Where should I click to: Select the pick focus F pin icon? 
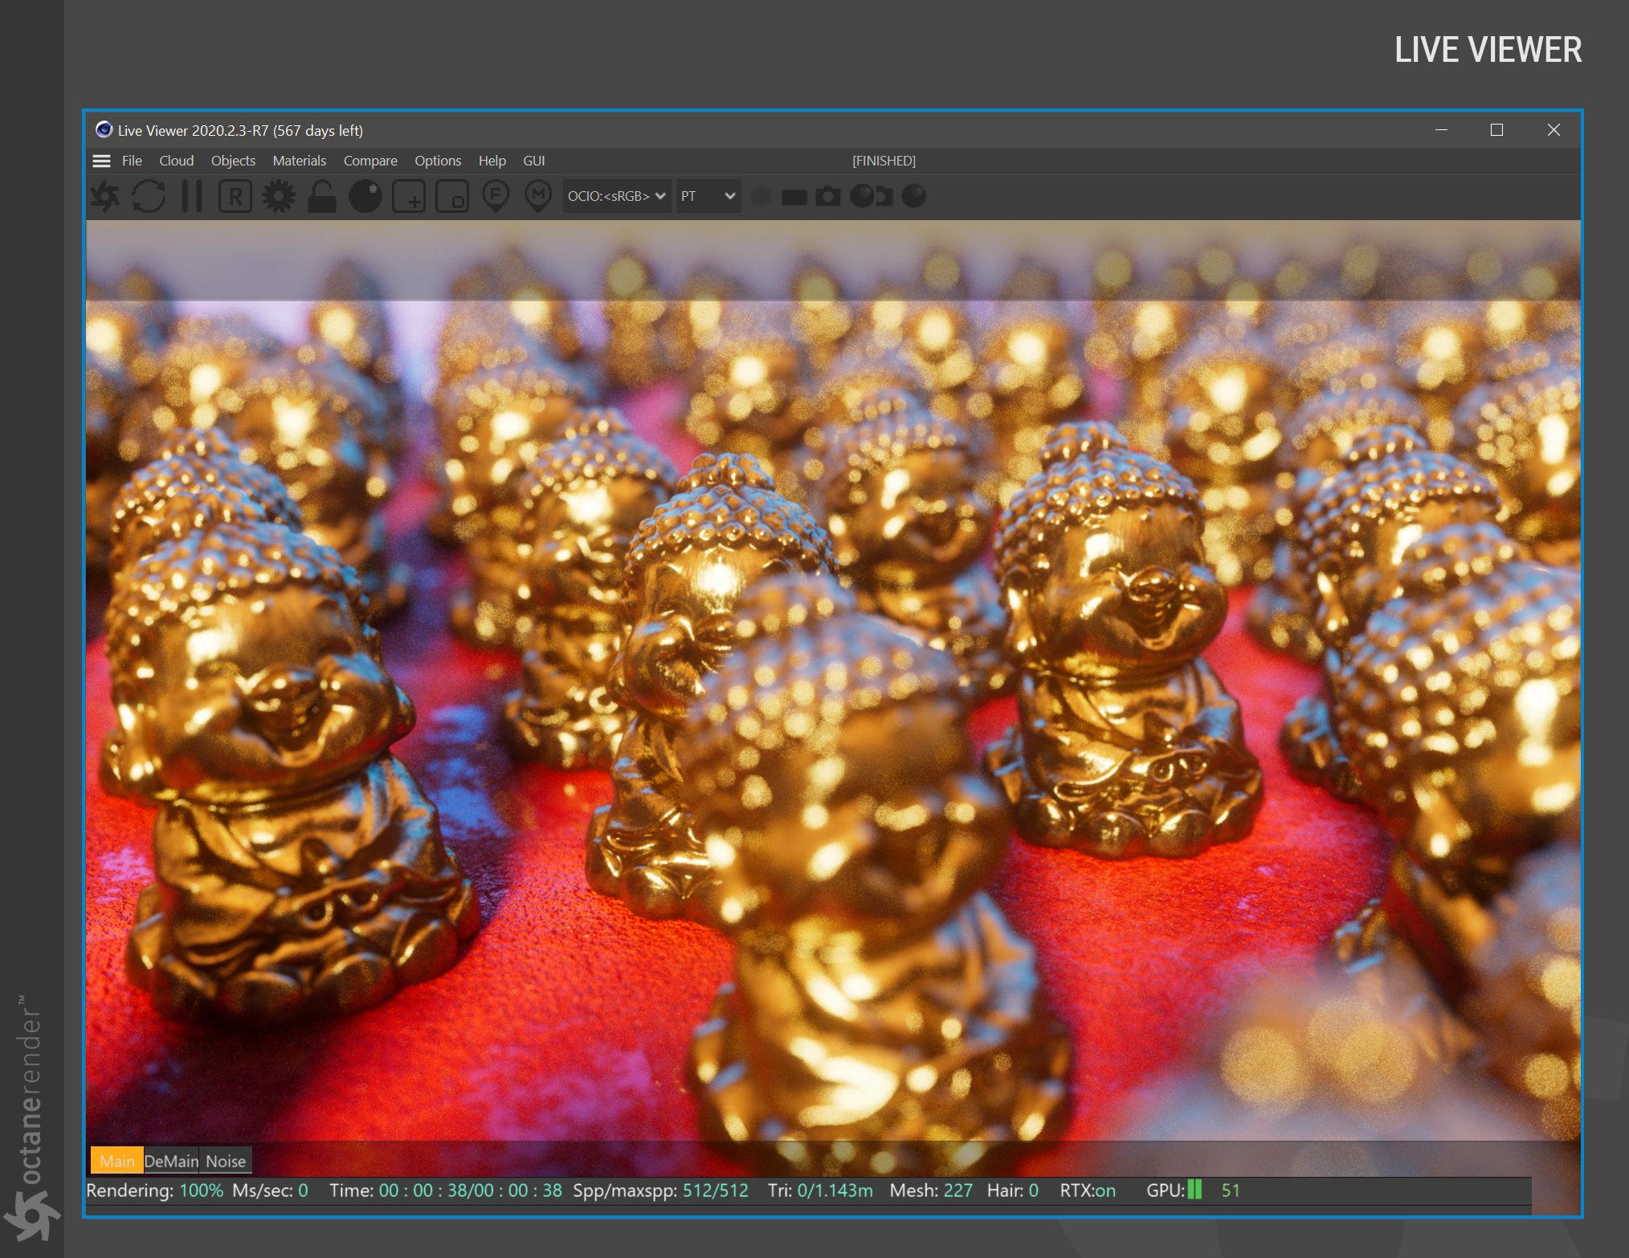pos(496,196)
